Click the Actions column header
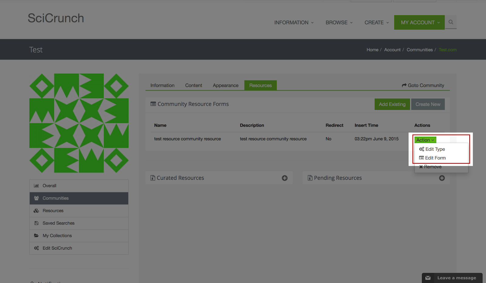Viewport: 486px width, 283px height. (422, 125)
